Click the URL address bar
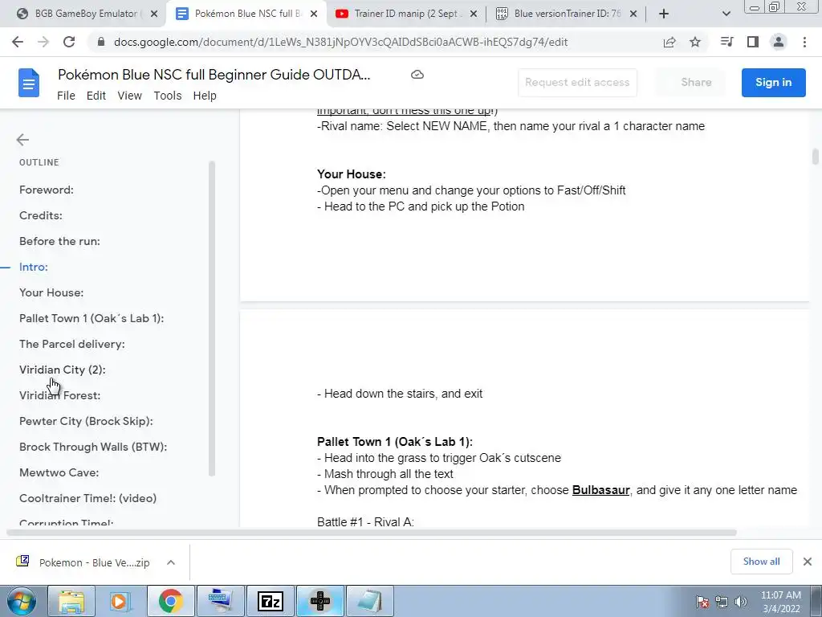The image size is (822, 617). pyautogui.click(x=340, y=42)
